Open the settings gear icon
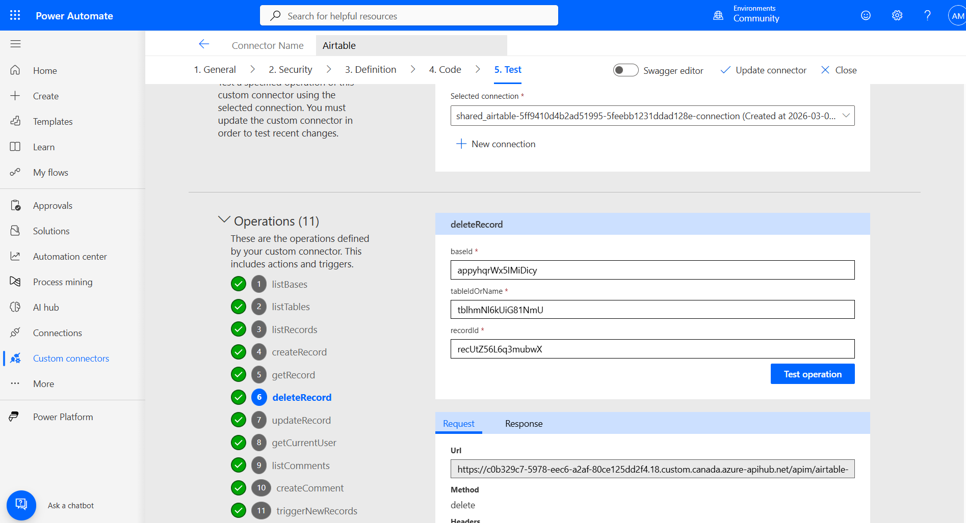Image resolution: width=966 pixels, height=523 pixels. tap(897, 15)
